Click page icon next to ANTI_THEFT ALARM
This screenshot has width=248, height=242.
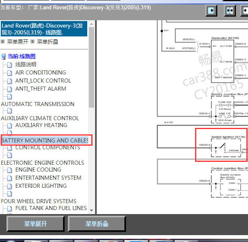pos(9,89)
